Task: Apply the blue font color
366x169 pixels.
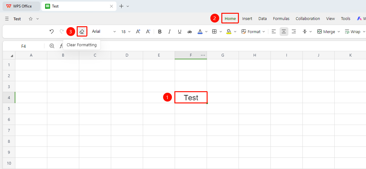Action: click(x=200, y=32)
